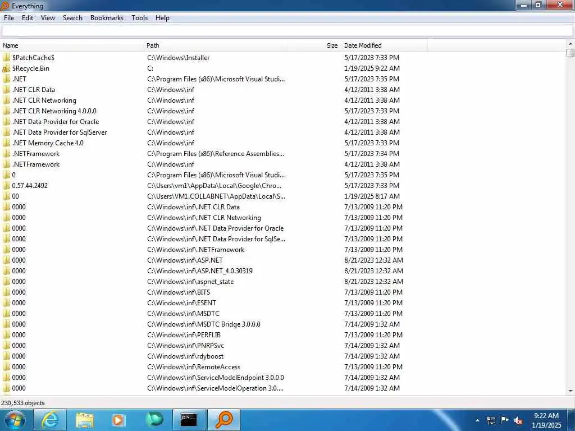Image resolution: width=575 pixels, height=431 pixels.
Task: Open the File menu
Action: pyautogui.click(x=9, y=18)
